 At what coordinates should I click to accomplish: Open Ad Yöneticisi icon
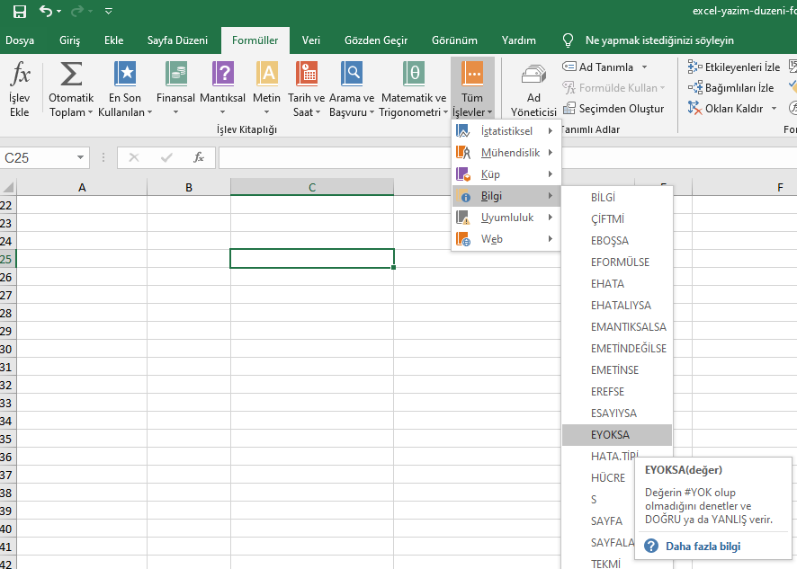(x=533, y=76)
